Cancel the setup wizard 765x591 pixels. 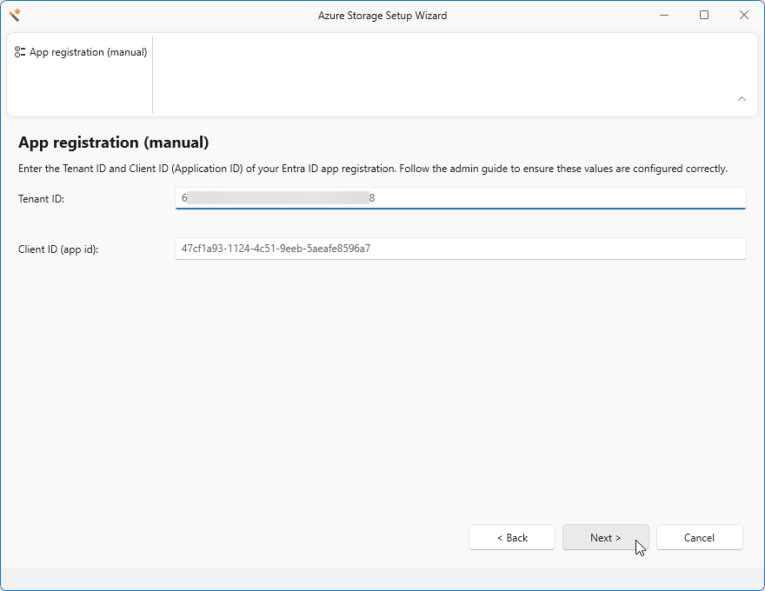[x=699, y=537]
